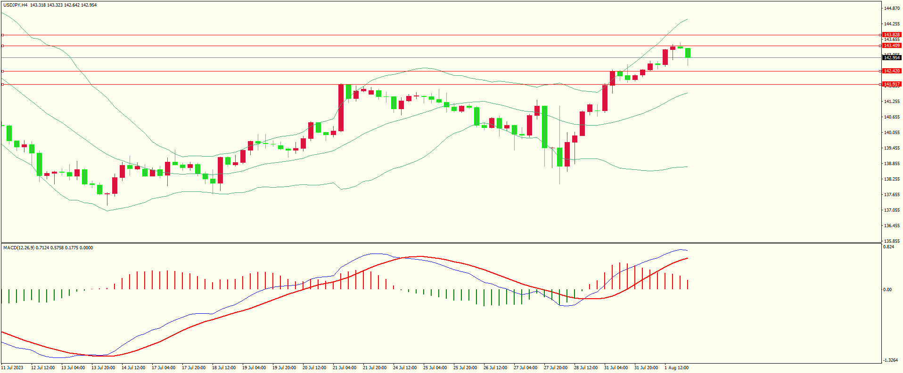The image size is (903, 373).
Task: Grab left handle of 143.828 horizontal line
Action: [x=3, y=35]
